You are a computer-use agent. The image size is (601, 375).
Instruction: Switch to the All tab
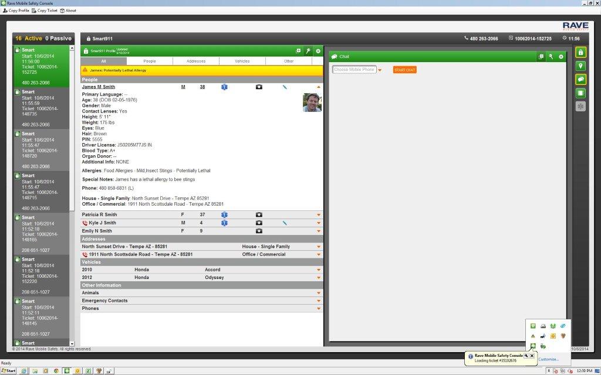tap(103, 61)
